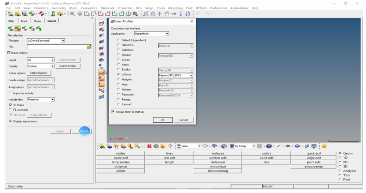Screen dimensions: 366x193
Task: Click the circular globe icon in vertical toolbar
Action: pos(101,54)
